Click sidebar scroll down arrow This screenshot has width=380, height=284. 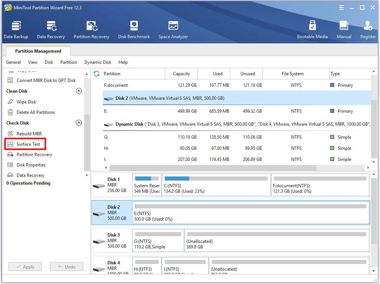tap(87, 175)
